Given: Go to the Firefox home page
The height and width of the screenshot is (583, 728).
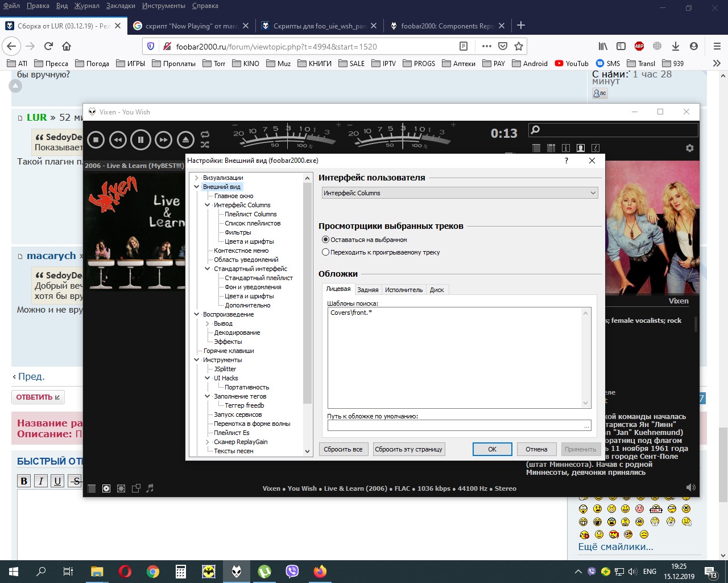Looking at the screenshot, I should tap(67, 46).
